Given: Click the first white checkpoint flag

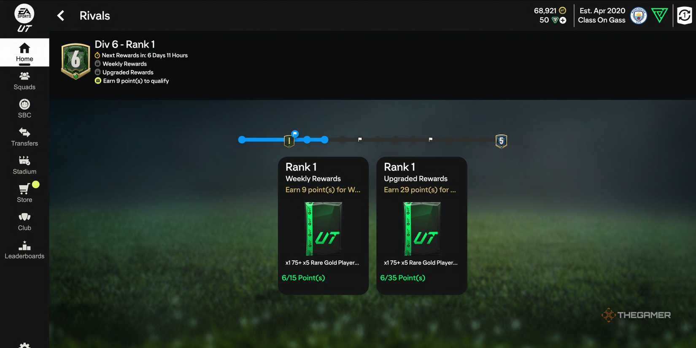Looking at the screenshot, I should pos(360,139).
